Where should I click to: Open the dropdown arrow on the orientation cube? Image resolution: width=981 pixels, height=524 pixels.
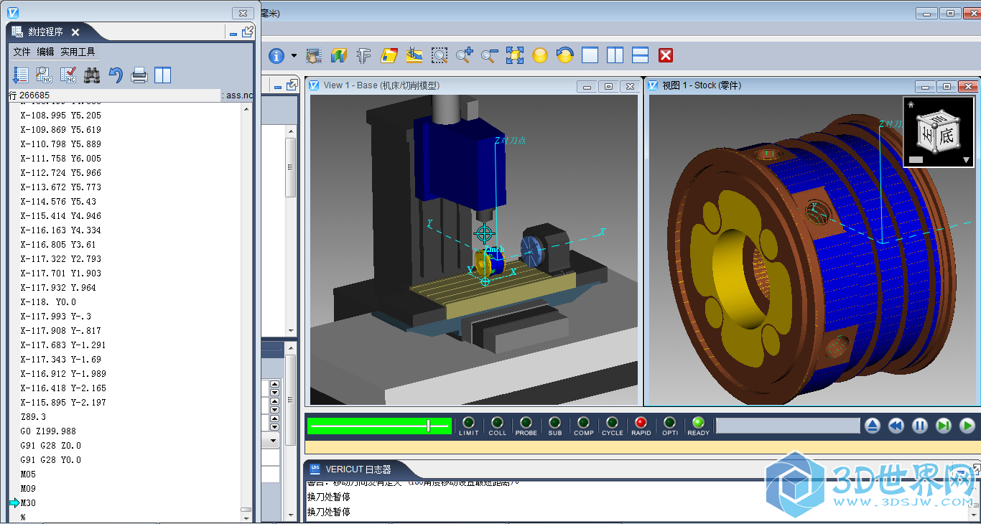pyautogui.click(x=966, y=160)
